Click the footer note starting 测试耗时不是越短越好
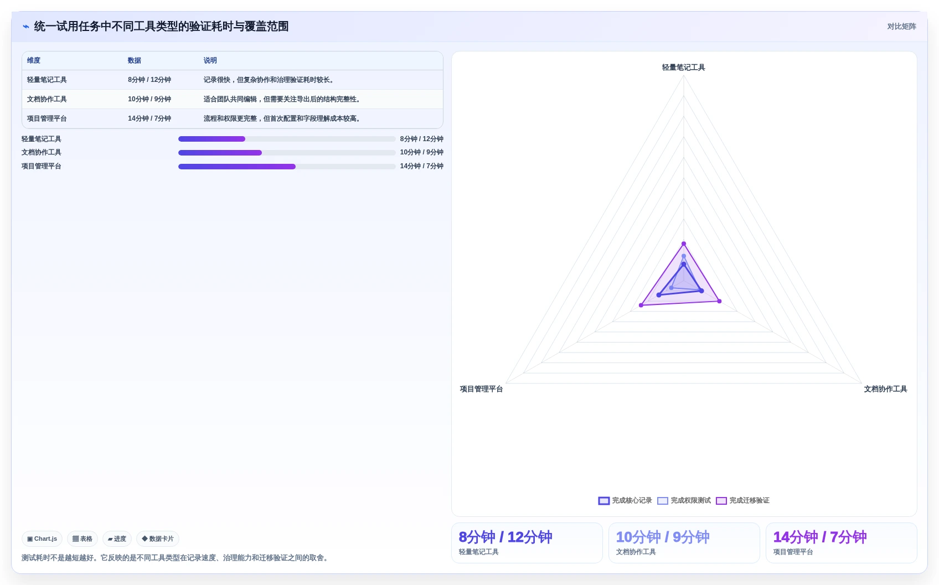This screenshot has width=939, height=585. pyautogui.click(x=176, y=558)
